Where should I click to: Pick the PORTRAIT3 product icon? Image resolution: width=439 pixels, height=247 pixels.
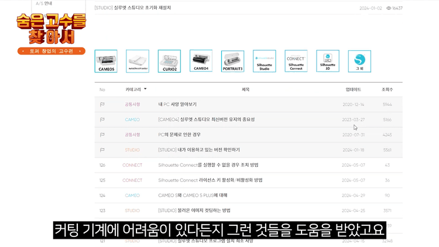click(x=232, y=61)
